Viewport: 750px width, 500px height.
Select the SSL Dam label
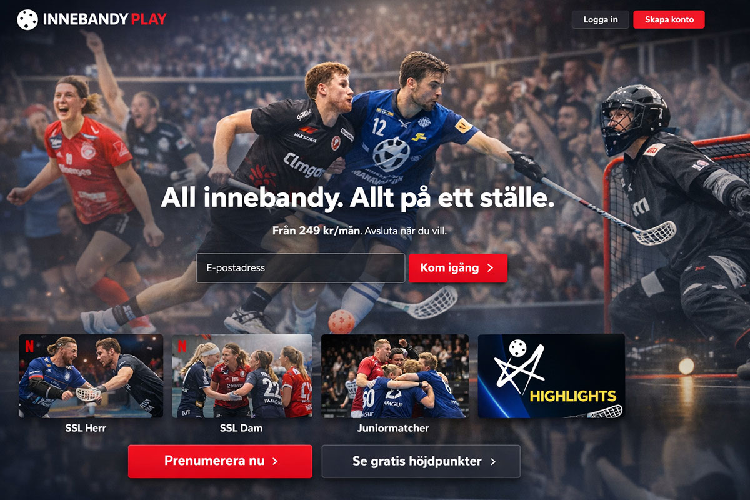241,428
